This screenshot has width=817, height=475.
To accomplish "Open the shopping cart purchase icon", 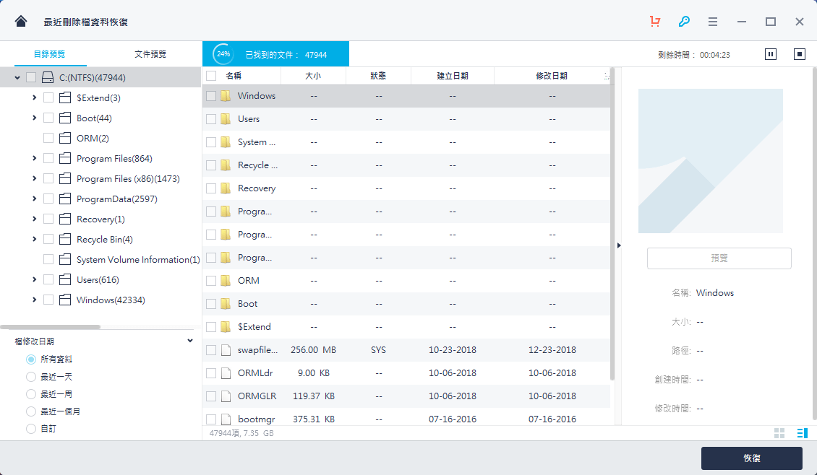I will pos(655,22).
